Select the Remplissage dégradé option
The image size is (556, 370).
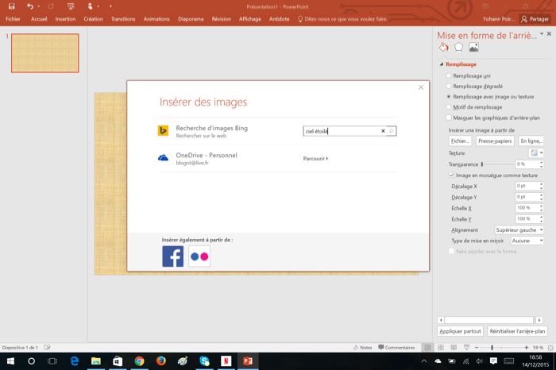(x=449, y=87)
